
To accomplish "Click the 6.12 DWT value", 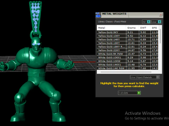I will (143, 36).
